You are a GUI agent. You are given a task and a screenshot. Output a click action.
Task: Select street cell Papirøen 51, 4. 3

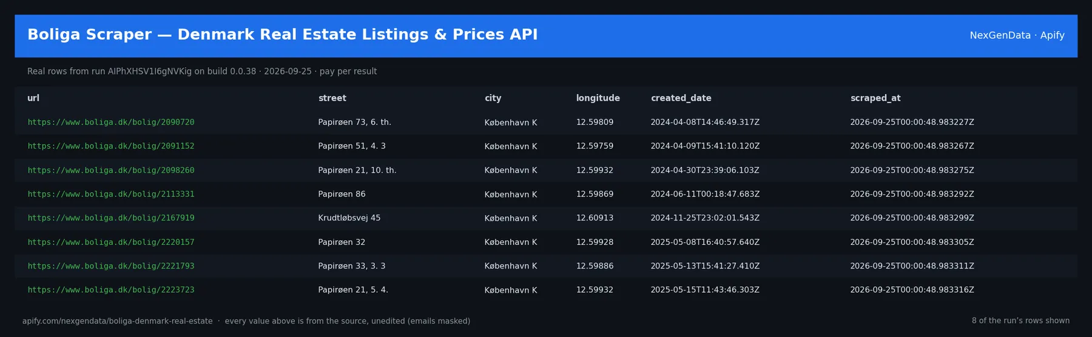tap(352, 146)
